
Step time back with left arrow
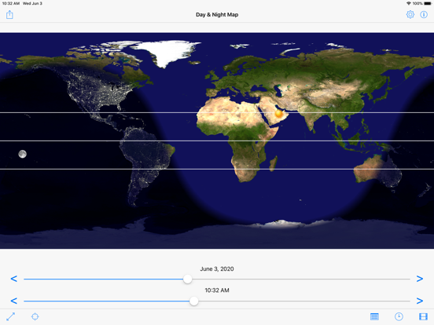14,301
